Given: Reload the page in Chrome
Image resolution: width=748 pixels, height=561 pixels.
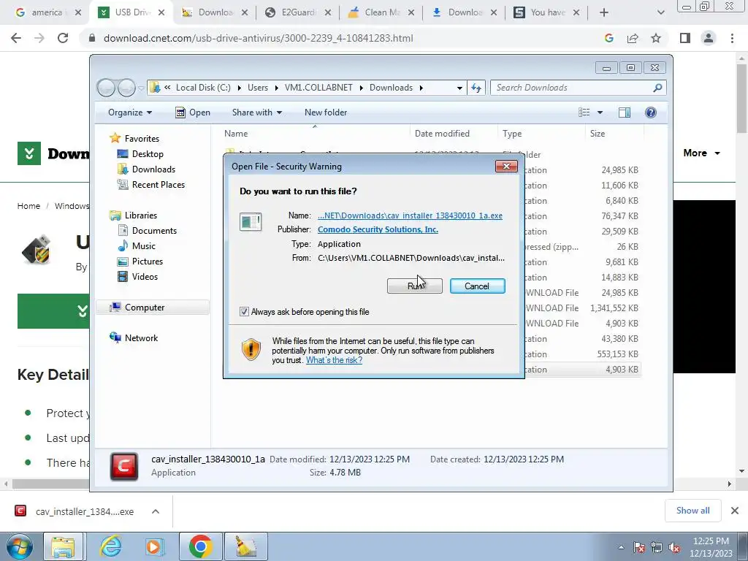Looking at the screenshot, I should tap(63, 38).
